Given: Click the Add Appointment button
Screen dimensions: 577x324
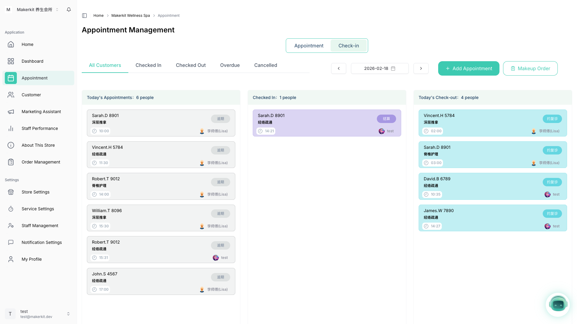Looking at the screenshot, I should coord(469,68).
